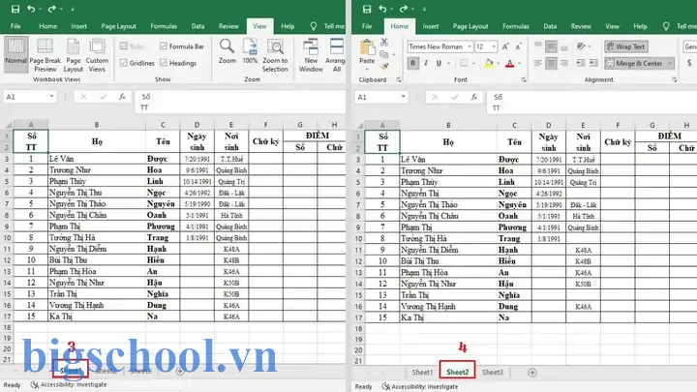Align cell text to the right
Image resolution: width=697 pixels, height=392 pixels.
click(x=564, y=63)
